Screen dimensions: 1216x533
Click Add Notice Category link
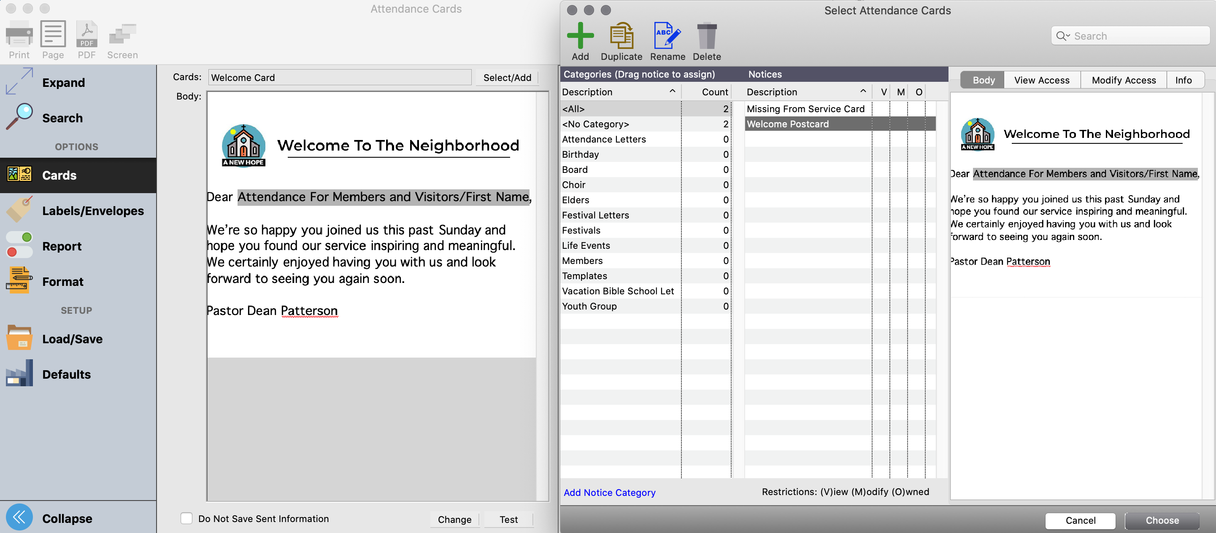pyautogui.click(x=609, y=492)
